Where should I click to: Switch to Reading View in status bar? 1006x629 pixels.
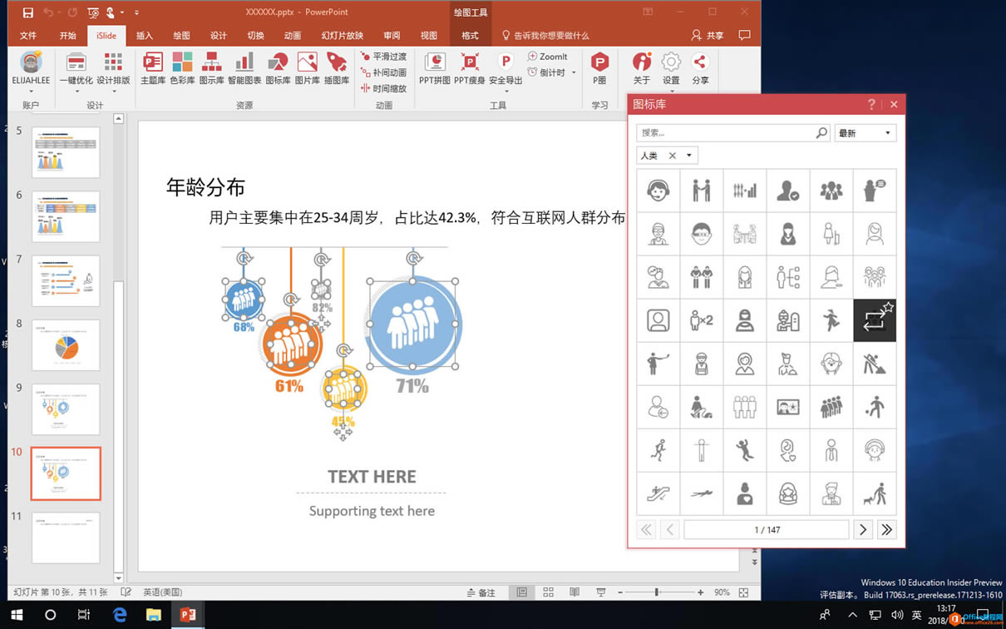pos(575,592)
